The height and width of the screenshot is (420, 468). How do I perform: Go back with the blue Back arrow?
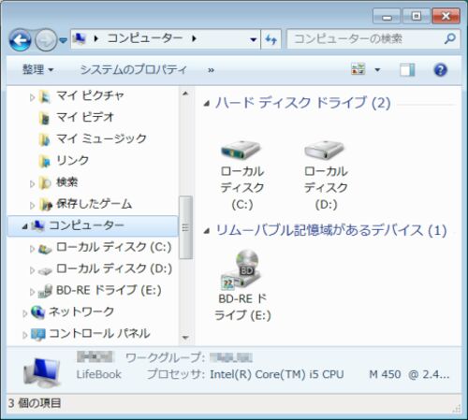[21, 39]
